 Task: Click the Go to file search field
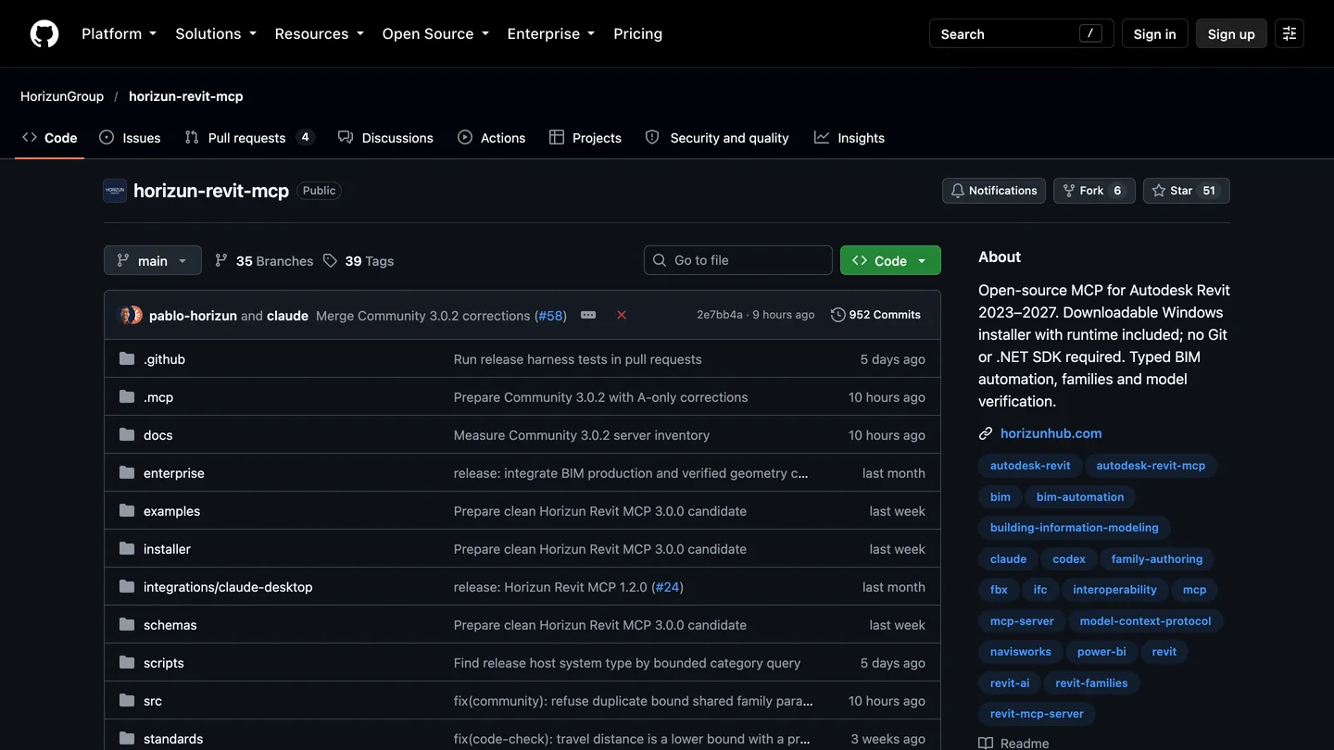click(738, 260)
